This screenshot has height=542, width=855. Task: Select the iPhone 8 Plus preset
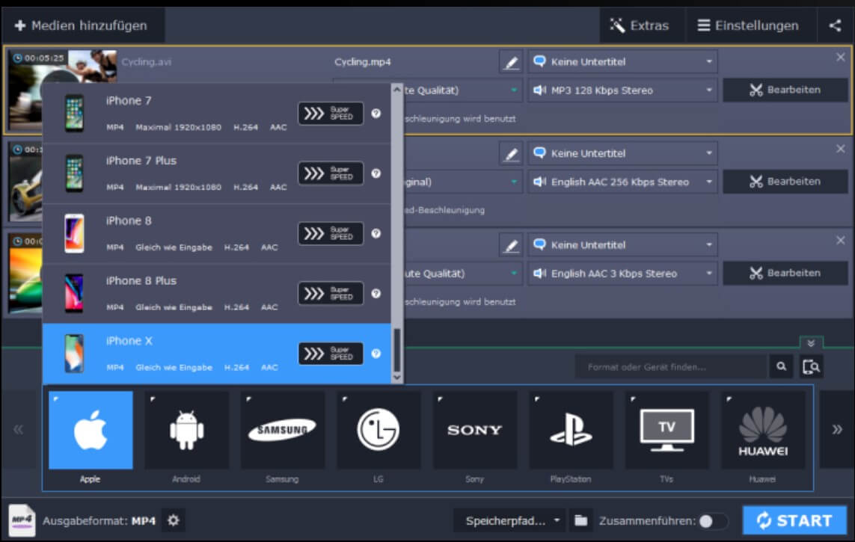point(216,294)
